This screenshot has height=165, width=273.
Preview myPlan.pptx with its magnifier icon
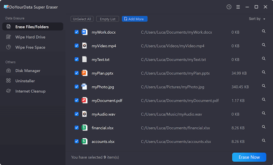(264, 72)
